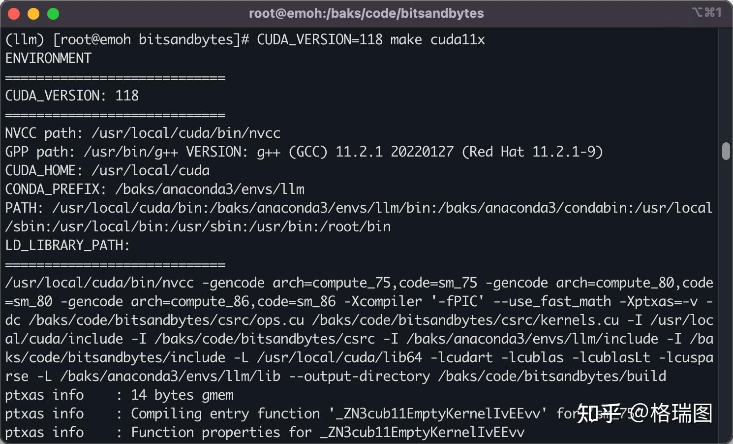Click the red close window button

click(14, 14)
